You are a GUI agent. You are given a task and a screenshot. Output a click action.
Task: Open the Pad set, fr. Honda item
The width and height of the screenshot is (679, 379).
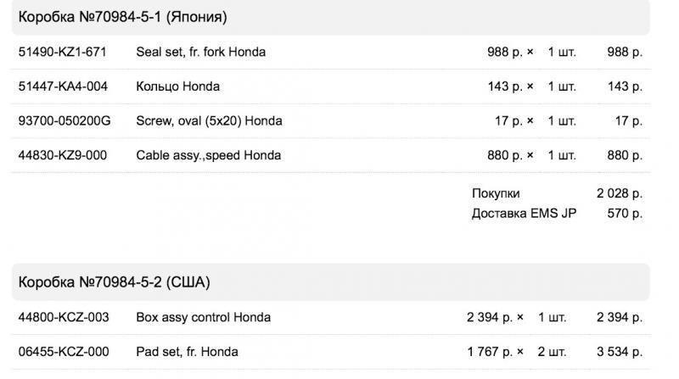tap(187, 352)
